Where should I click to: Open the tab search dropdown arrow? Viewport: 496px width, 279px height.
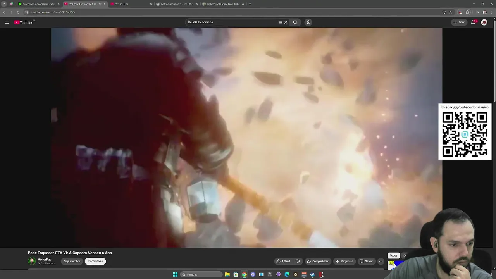point(4,4)
